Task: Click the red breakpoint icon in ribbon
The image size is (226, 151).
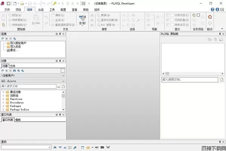Action: point(210,17)
